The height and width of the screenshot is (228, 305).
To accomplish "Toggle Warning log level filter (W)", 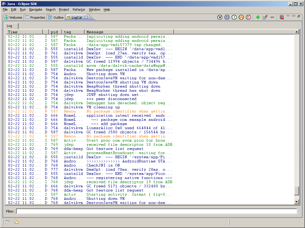I will pyautogui.click(x=241, y=17).
